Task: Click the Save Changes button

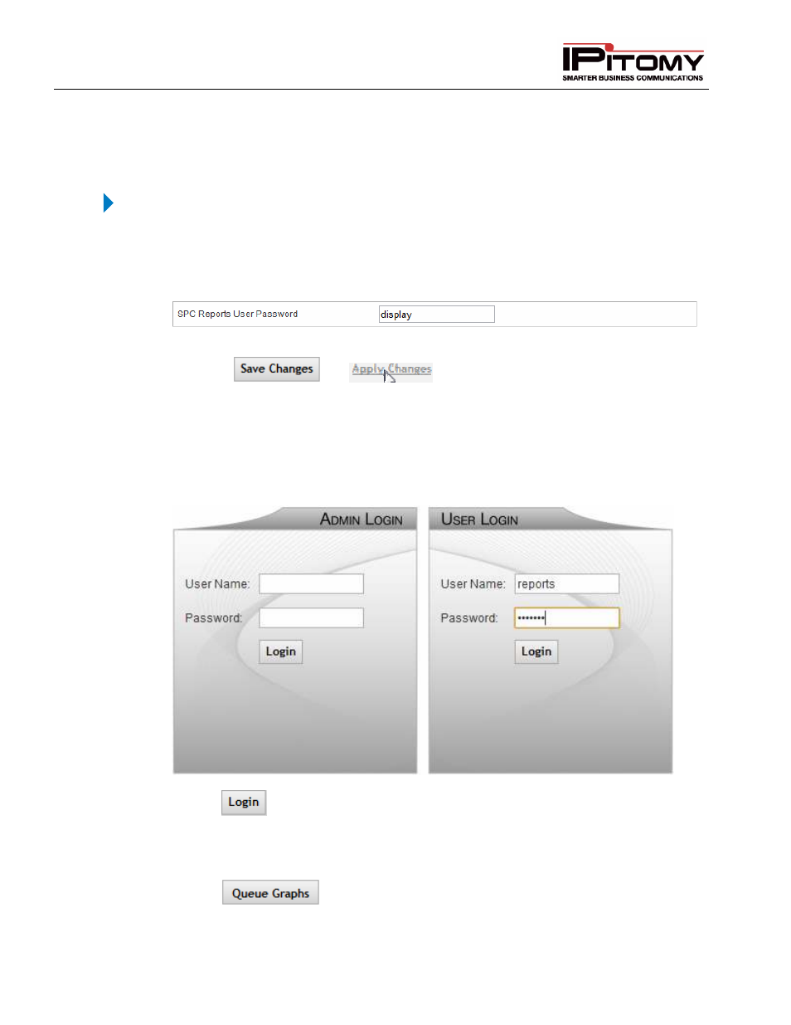Action: coord(277,369)
